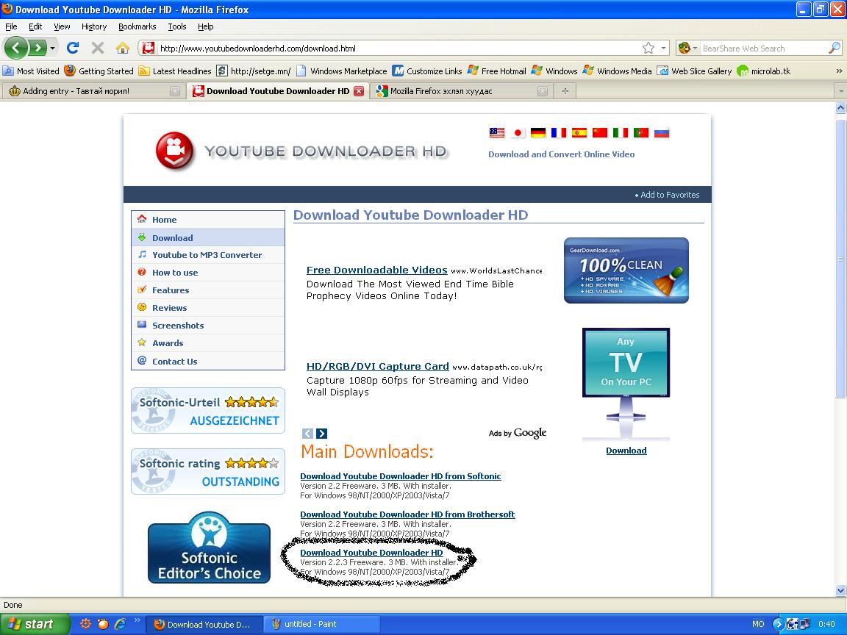Switch to the Mozilla Firefox start page tab
The width and height of the screenshot is (847, 635).
462,91
